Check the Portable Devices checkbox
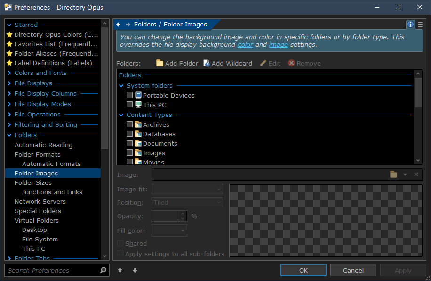Screen dimensions: 431x281 130,95
